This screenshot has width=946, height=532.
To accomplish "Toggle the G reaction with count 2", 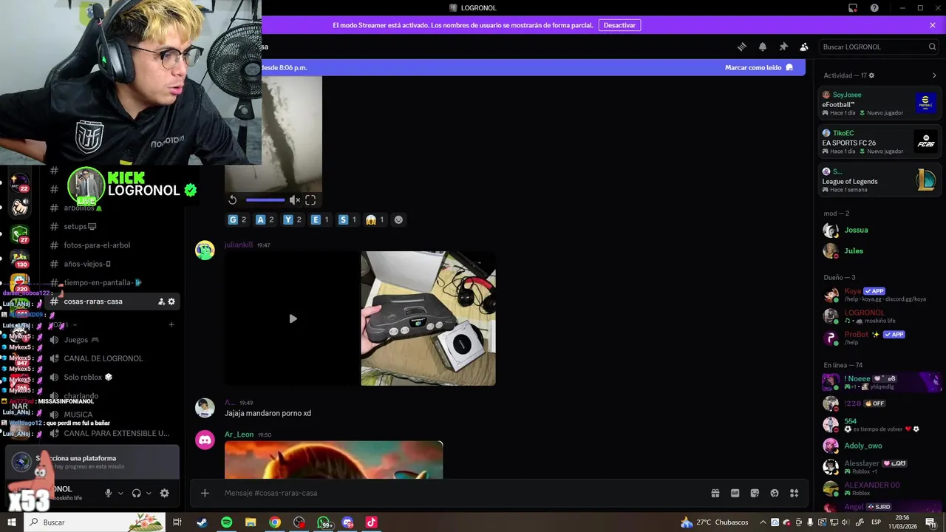I will point(237,219).
